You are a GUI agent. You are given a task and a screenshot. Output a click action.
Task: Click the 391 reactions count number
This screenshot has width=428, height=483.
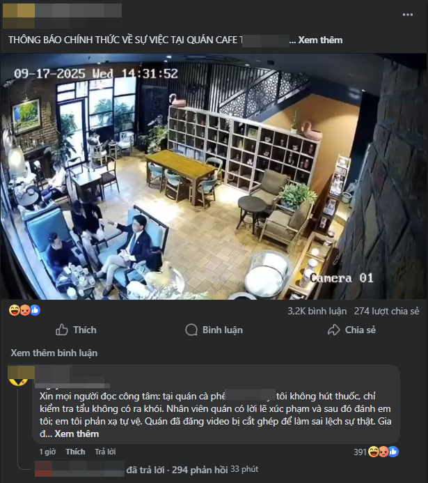click(360, 452)
